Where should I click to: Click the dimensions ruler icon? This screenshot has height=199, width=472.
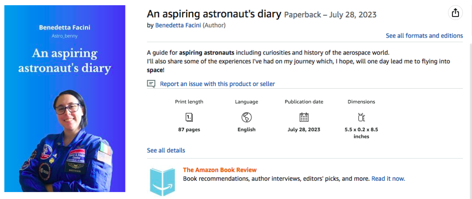(361, 117)
